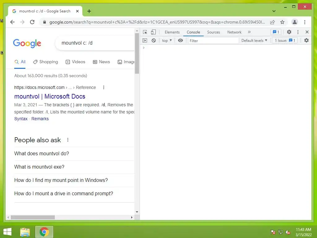This screenshot has width=317, height=238.
Task: Open console settings gear in console toolbar
Action: point(306,41)
